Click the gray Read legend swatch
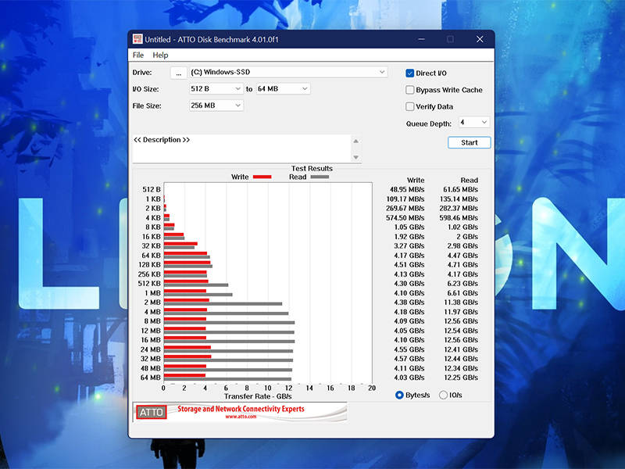625x469 pixels. (x=320, y=177)
